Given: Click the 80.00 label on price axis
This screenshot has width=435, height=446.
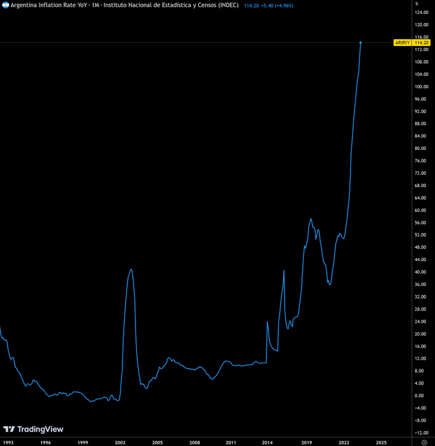Looking at the screenshot, I should click(x=421, y=148).
